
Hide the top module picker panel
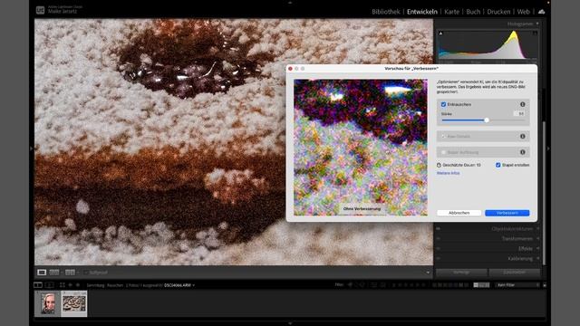click(290, 2)
